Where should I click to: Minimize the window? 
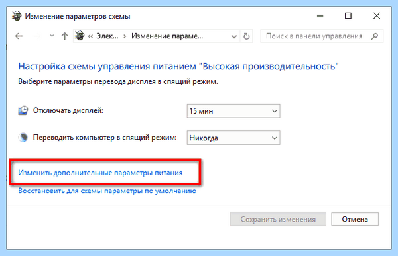click(x=320, y=16)
